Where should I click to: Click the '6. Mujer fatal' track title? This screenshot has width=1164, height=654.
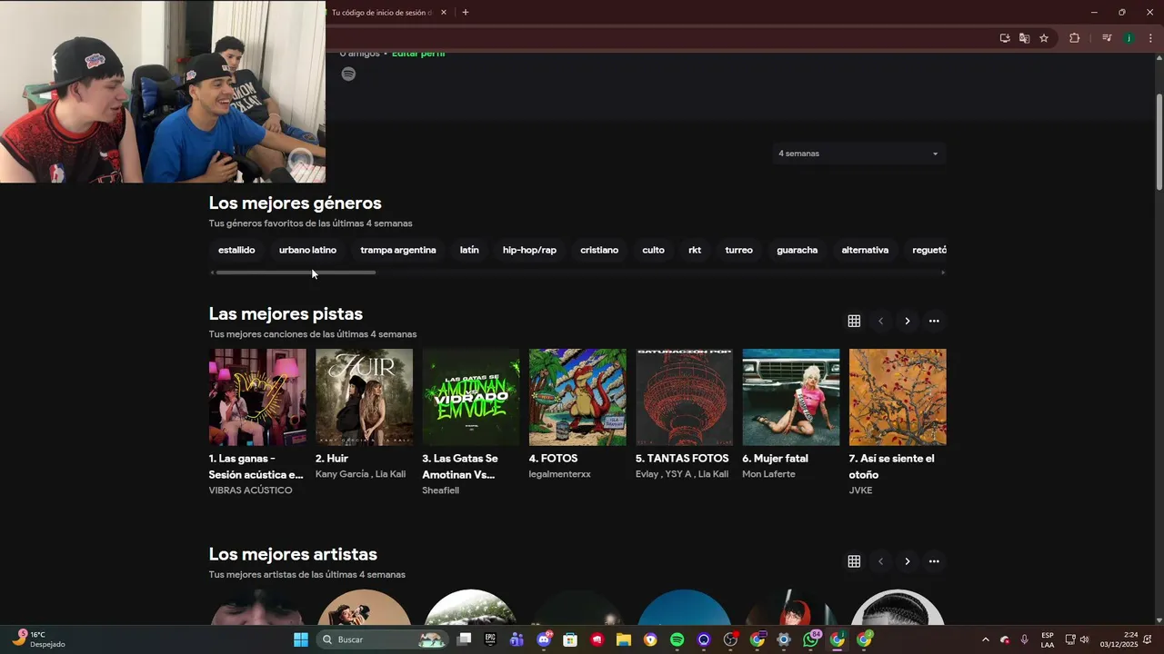pos(775,459)
